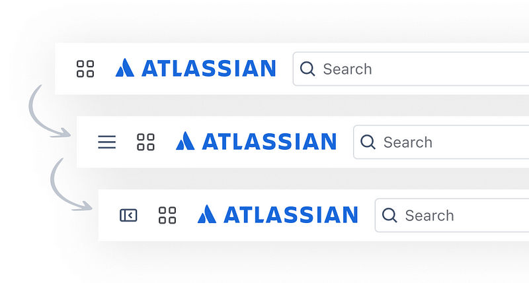
Task: Click the magnifier icon in the bottom bar search
Action: point(389,215)
